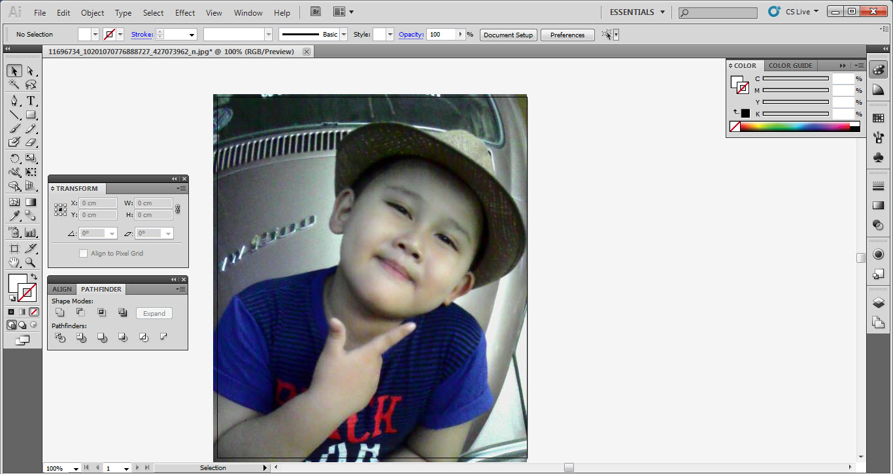
Task: Click the Document Setup button
Action: click(x=508, y=34)
